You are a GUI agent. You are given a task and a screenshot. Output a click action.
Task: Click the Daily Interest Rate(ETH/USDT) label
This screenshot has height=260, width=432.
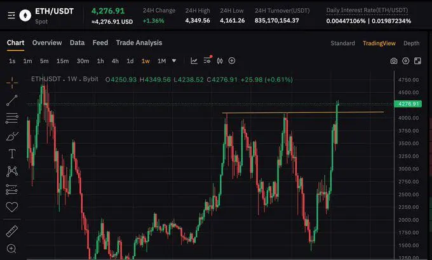point(367,10)
